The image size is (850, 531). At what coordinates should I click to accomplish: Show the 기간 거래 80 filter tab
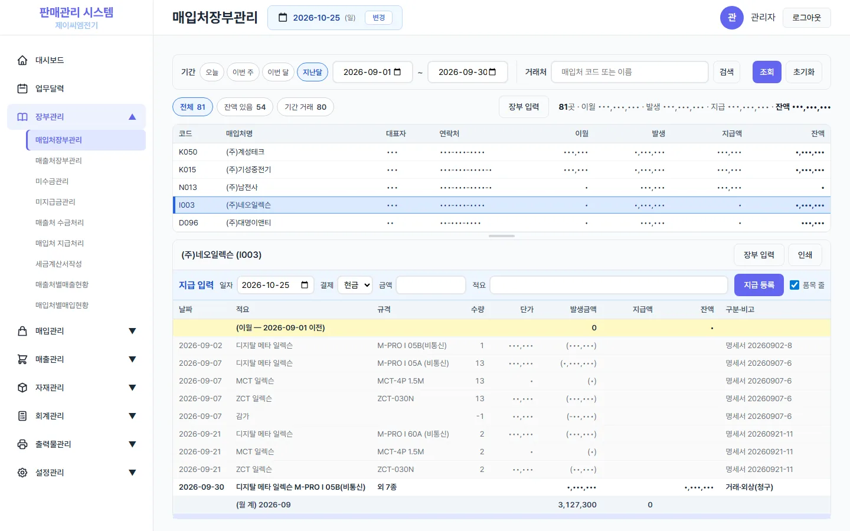tap(305, 107)
